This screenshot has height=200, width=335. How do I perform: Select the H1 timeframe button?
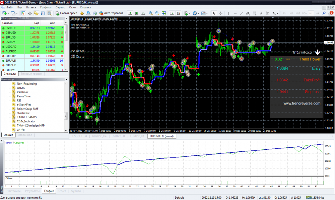[x=311, y=13]
